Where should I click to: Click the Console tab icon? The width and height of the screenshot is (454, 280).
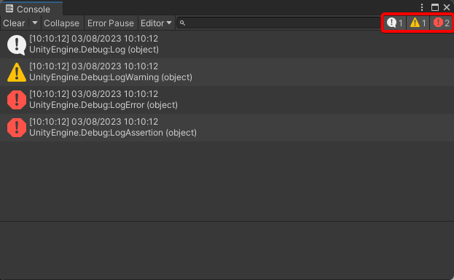click(x=9, y=9)
